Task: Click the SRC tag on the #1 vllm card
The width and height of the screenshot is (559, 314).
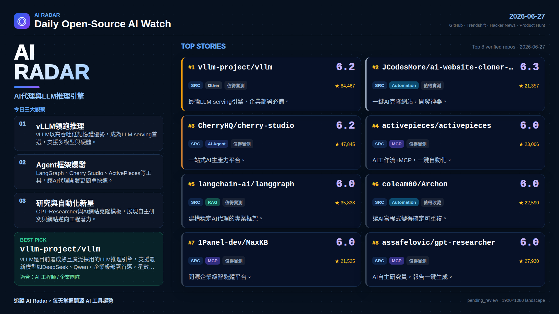Action: (x=196, y=85)
